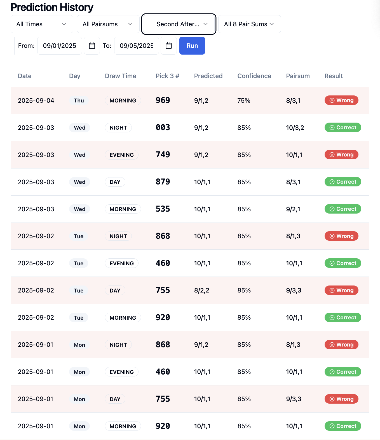Click the Result column header

(334, 76)
